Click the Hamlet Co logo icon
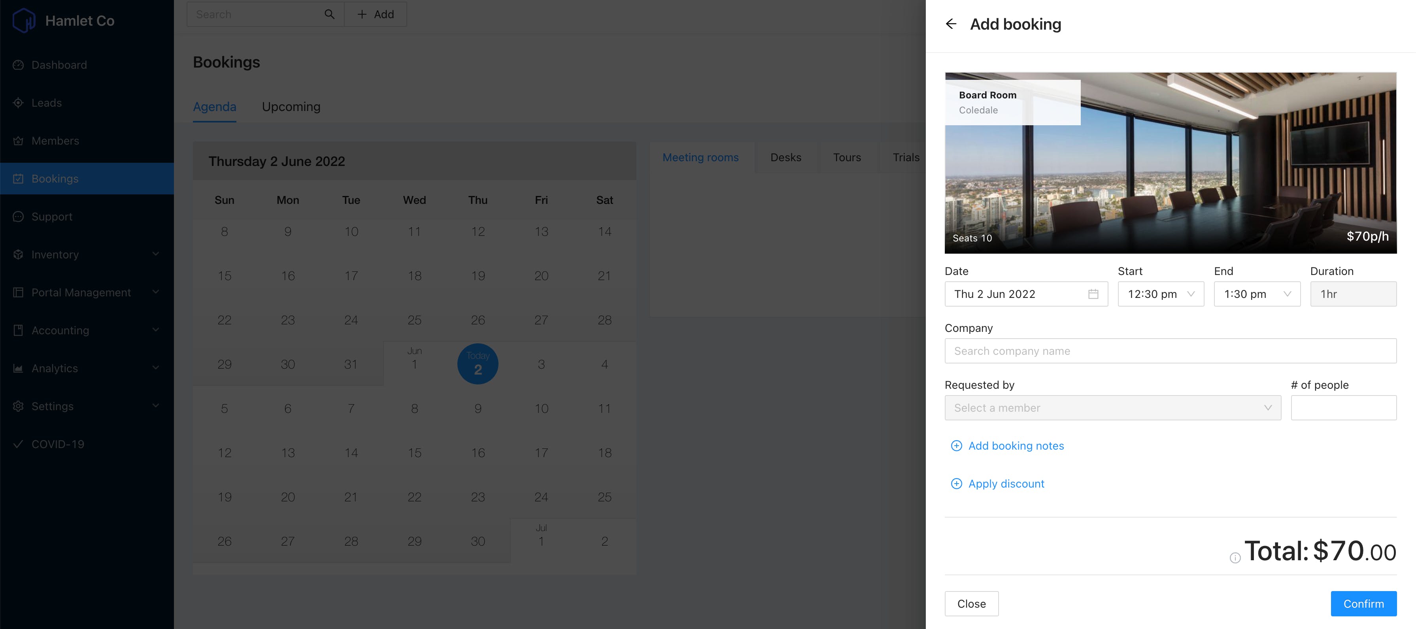1416x629 pixels. pyautogui.click(x=24, y=21)
